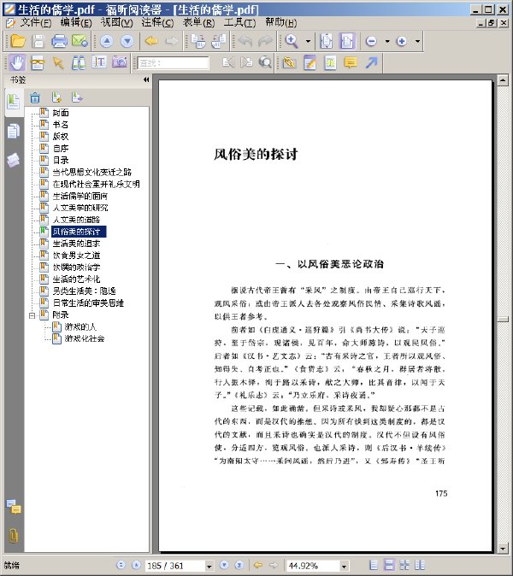This screenshot has width=513, height=576.
Task: Click the Open file folder icon
Action: point(17,41)
